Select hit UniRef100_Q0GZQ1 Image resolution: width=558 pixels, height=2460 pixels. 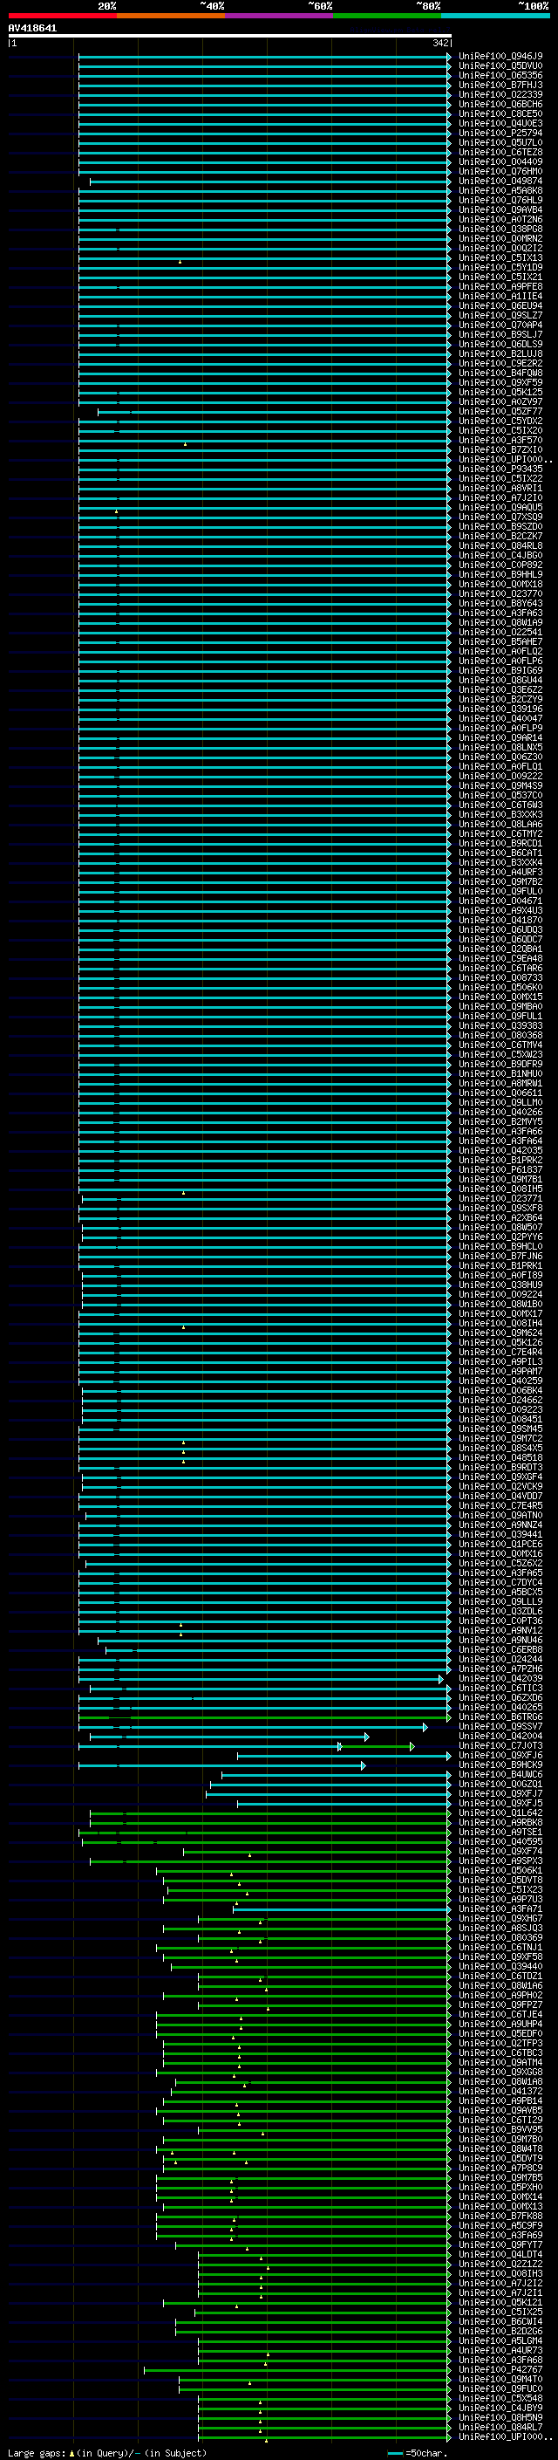[500, 1784]
